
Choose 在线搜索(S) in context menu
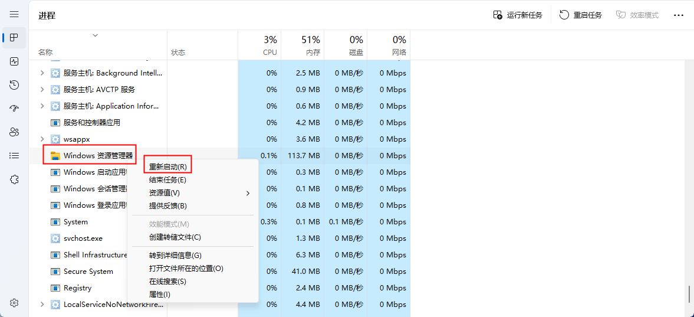tap(167, 281)
